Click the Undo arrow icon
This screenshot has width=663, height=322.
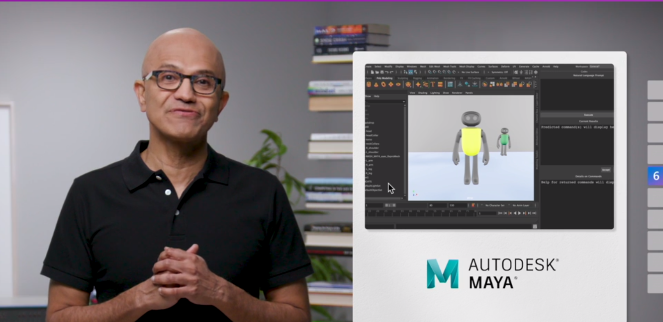(387, 72)
